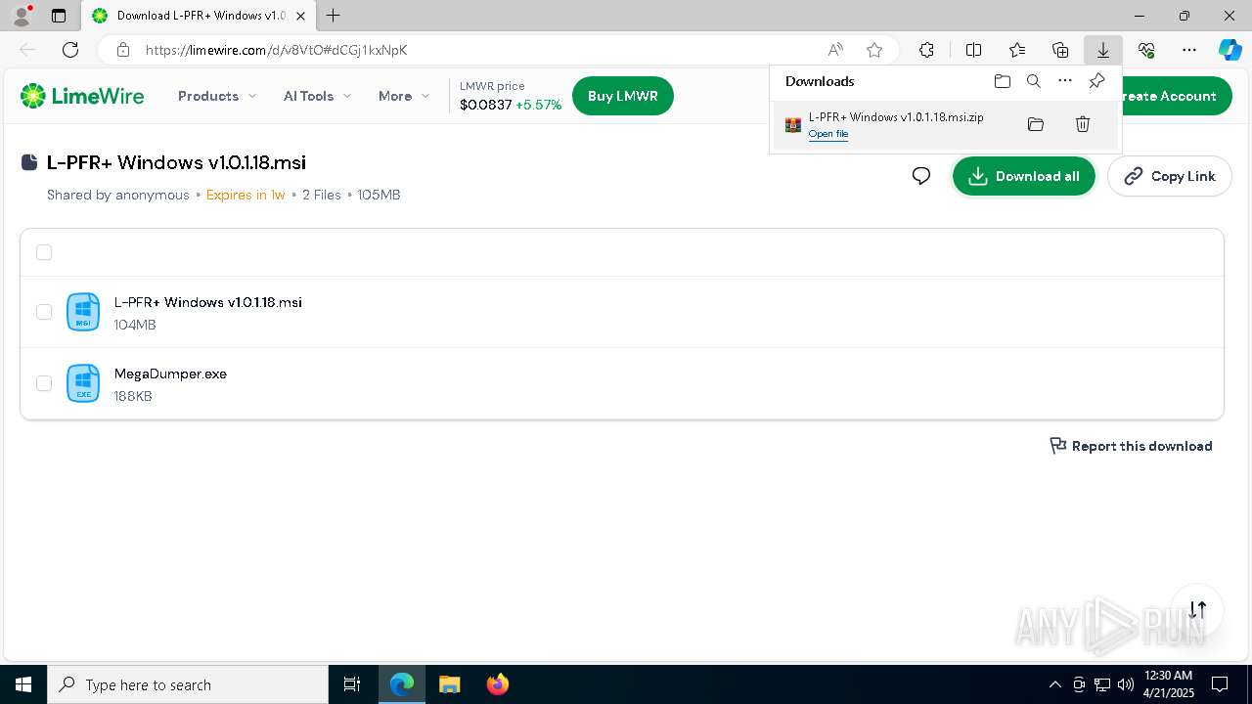Open the Windows Start menu
1252x704 pixels.
click(23, 684)
